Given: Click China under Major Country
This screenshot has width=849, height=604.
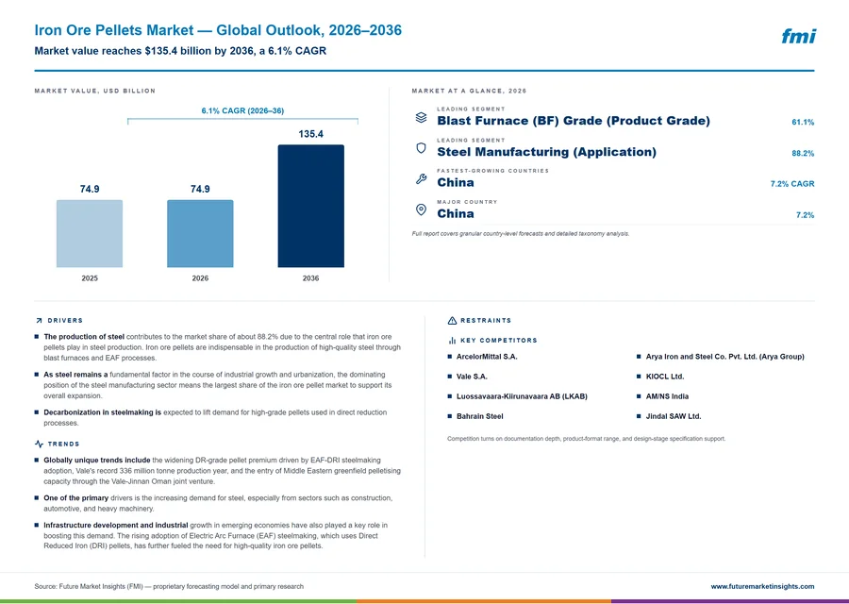Looking at the screenshot, I should 456,213.
